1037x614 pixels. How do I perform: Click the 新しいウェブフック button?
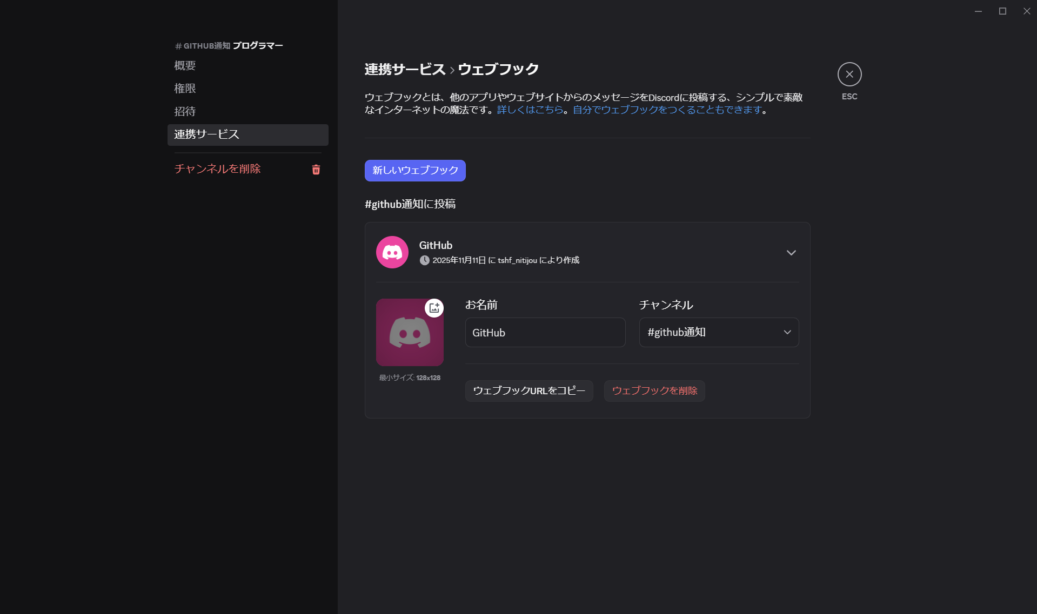pos(414,170)
